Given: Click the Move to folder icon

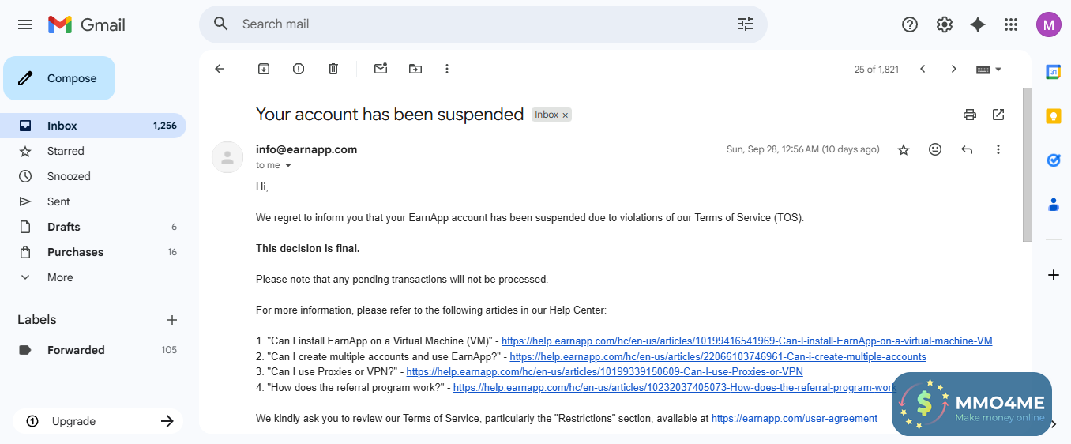Looking at the screenshot, I should coord(415,69).
